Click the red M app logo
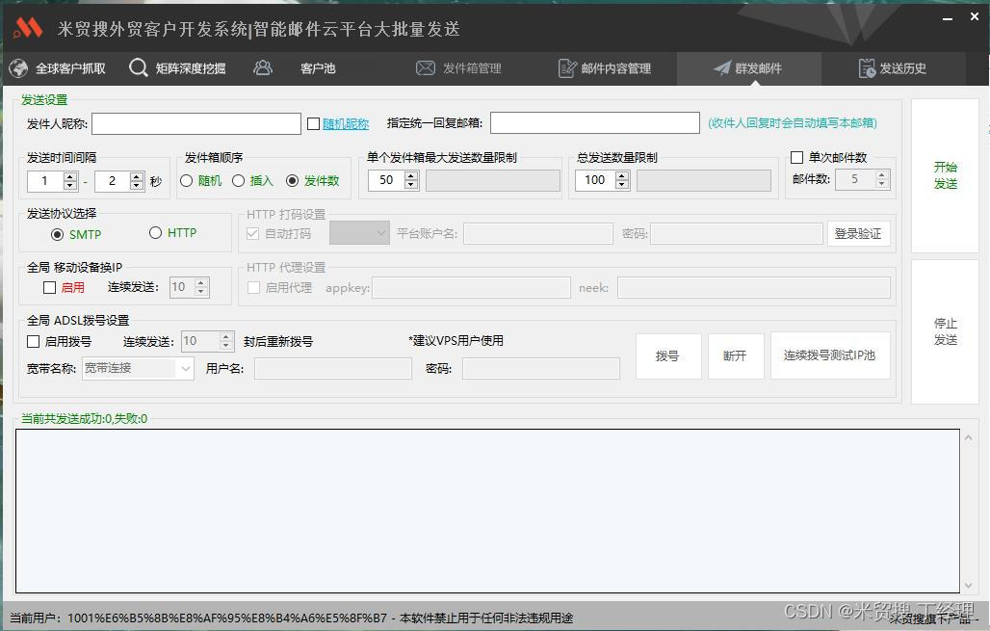 (x=28, y=27)
